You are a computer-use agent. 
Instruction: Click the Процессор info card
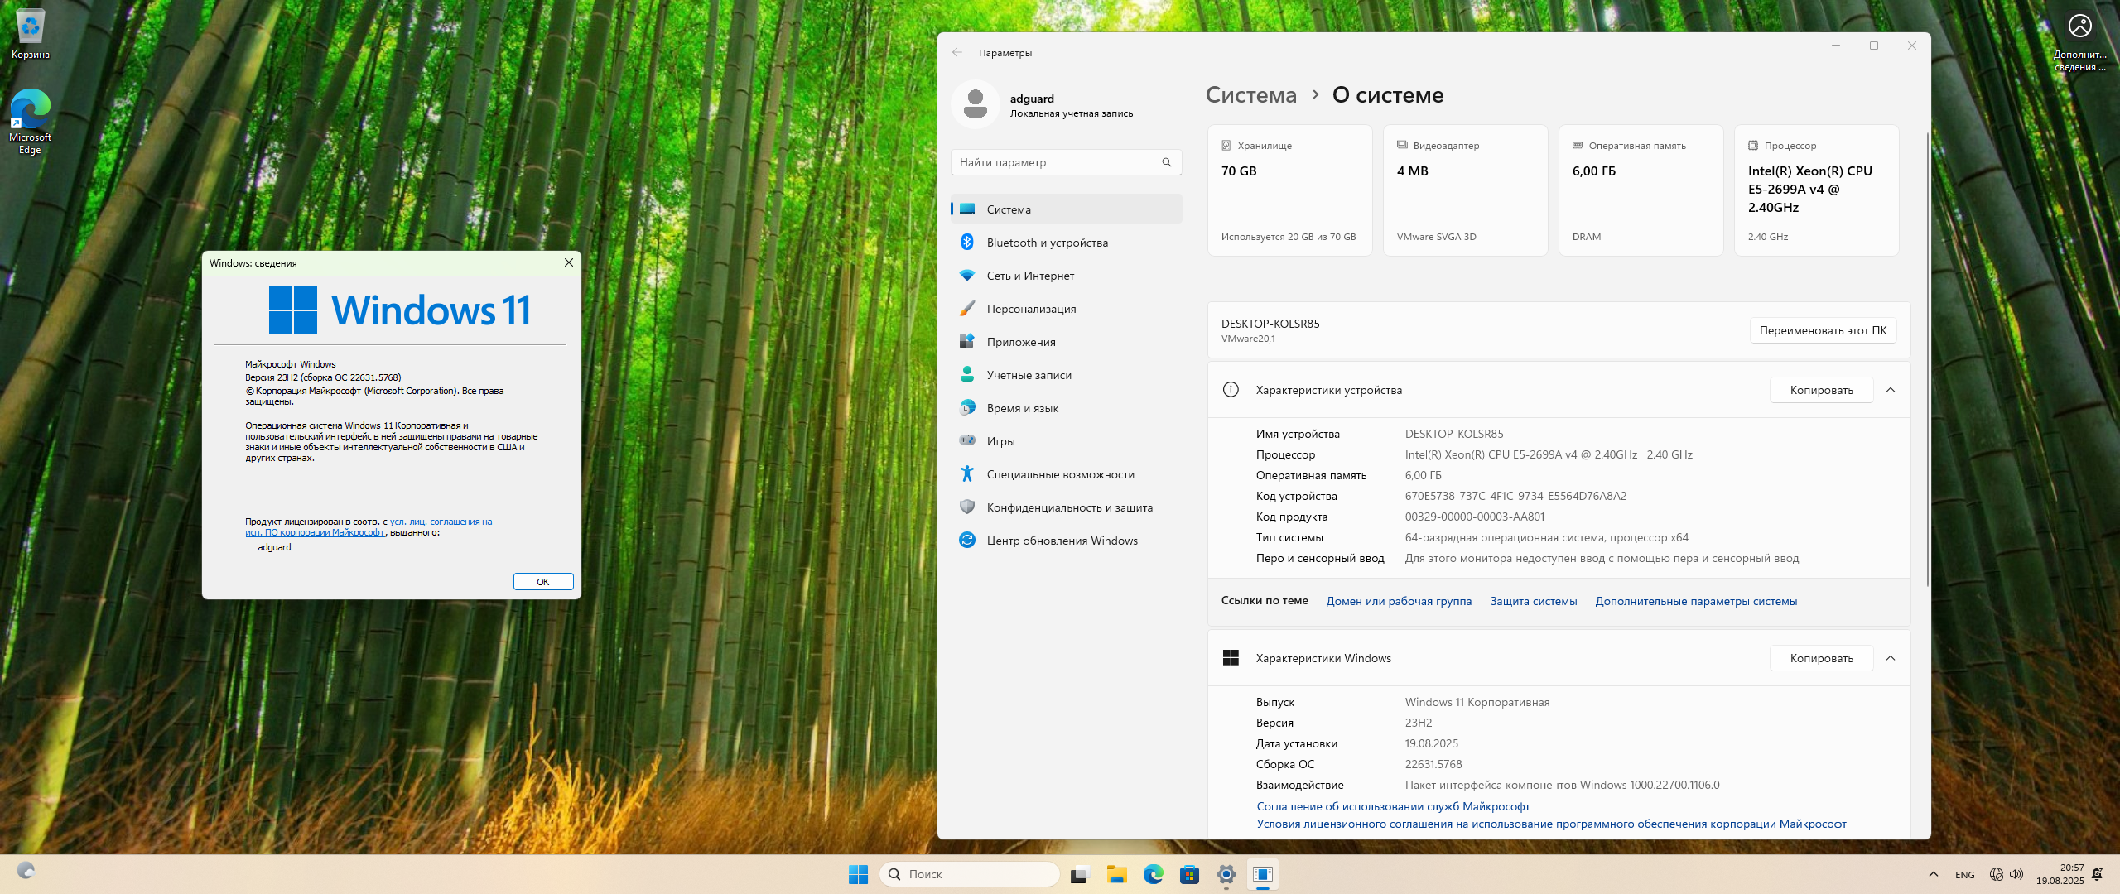point(1817,190)
